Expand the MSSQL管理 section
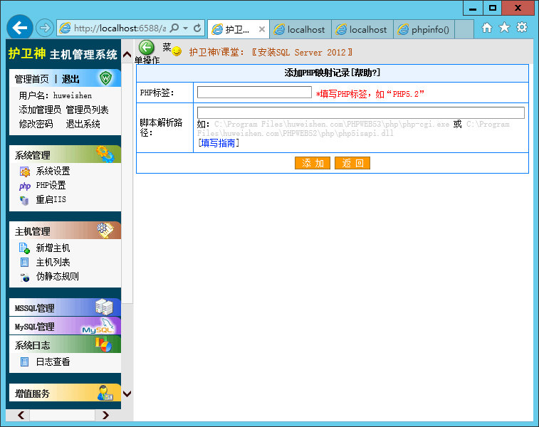Image resolution: width=539 pixels, height=427 pixels. [x=65, y=307]
